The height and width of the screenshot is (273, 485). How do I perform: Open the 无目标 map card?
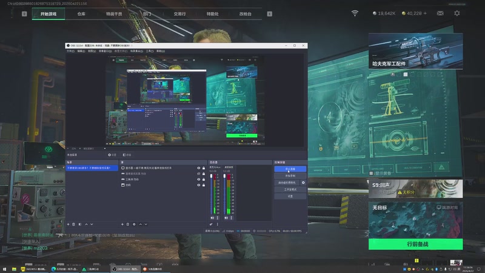(x=416, y=220)
